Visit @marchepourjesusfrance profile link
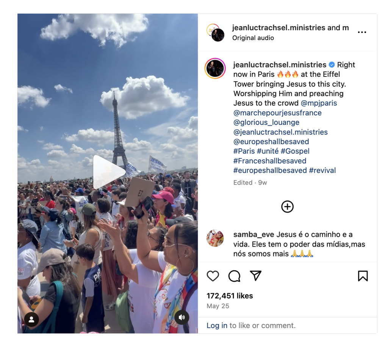This screenshot has width=388, height=342. point(277,113)
